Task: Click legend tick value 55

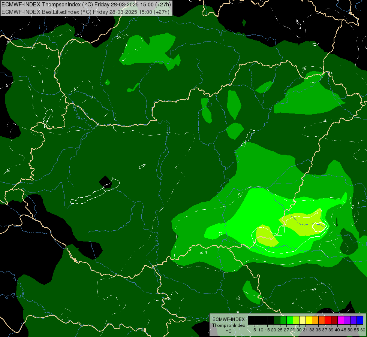Action: pos(357,330)
